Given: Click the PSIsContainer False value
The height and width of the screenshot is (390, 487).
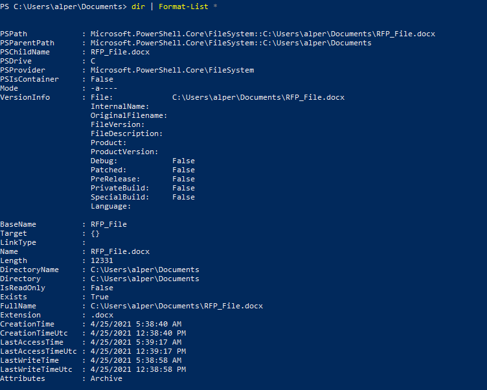Looking at the screenshot, I should click(x=102, y=79).
